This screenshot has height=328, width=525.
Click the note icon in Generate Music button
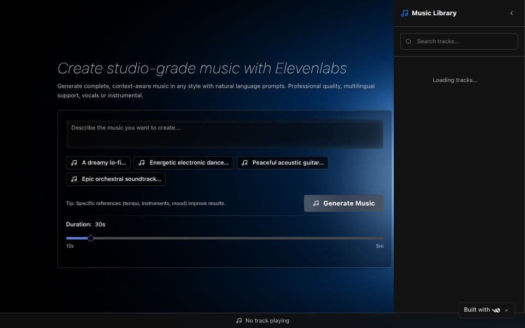316,203
